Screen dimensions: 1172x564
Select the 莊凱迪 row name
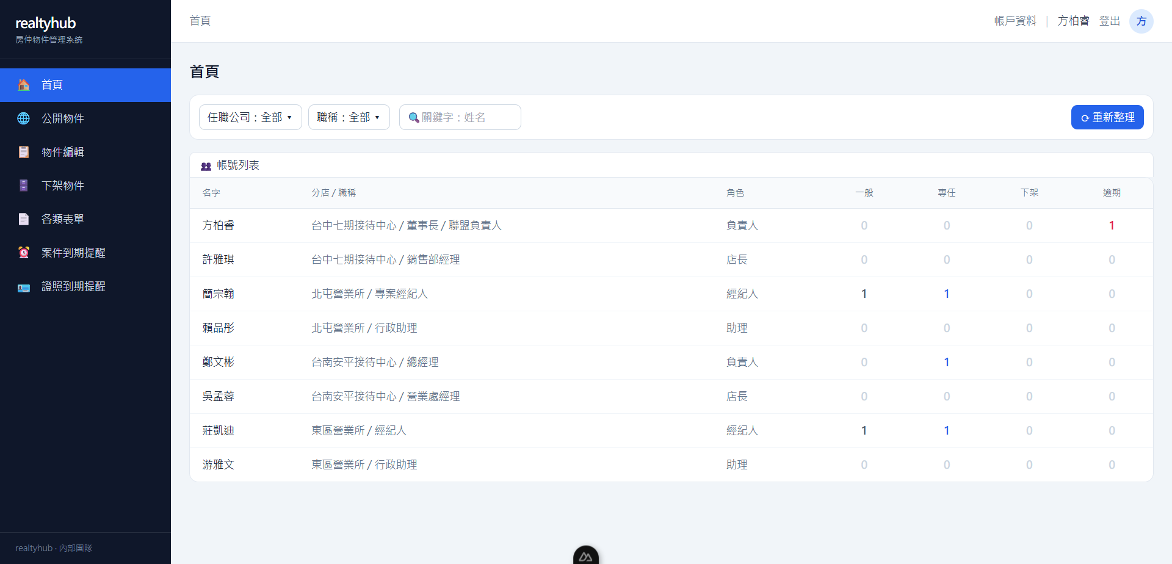[x=219, y=431]
